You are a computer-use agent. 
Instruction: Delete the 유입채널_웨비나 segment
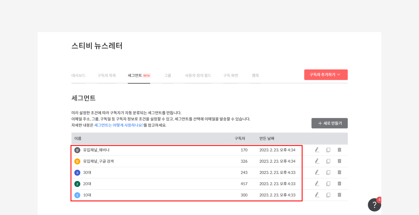coord(339,150)
